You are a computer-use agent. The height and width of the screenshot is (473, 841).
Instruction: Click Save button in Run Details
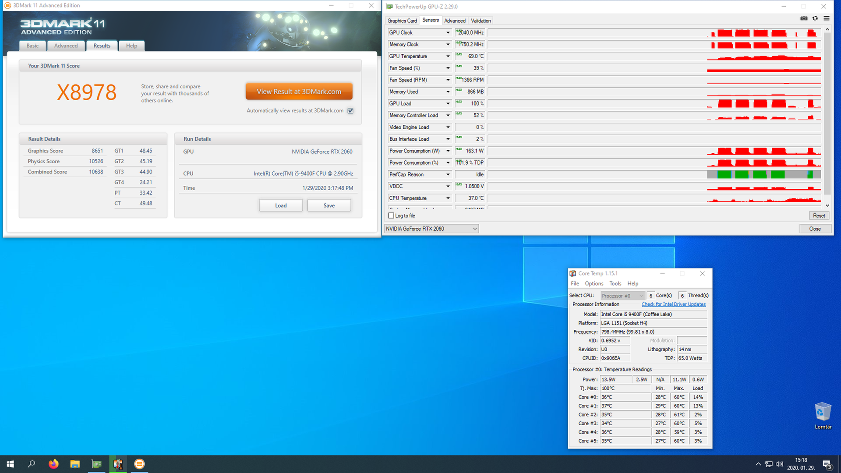pos(329,205)
